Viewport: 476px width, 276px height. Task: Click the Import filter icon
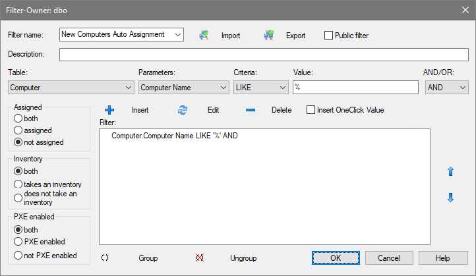click(x=204, y=35)
